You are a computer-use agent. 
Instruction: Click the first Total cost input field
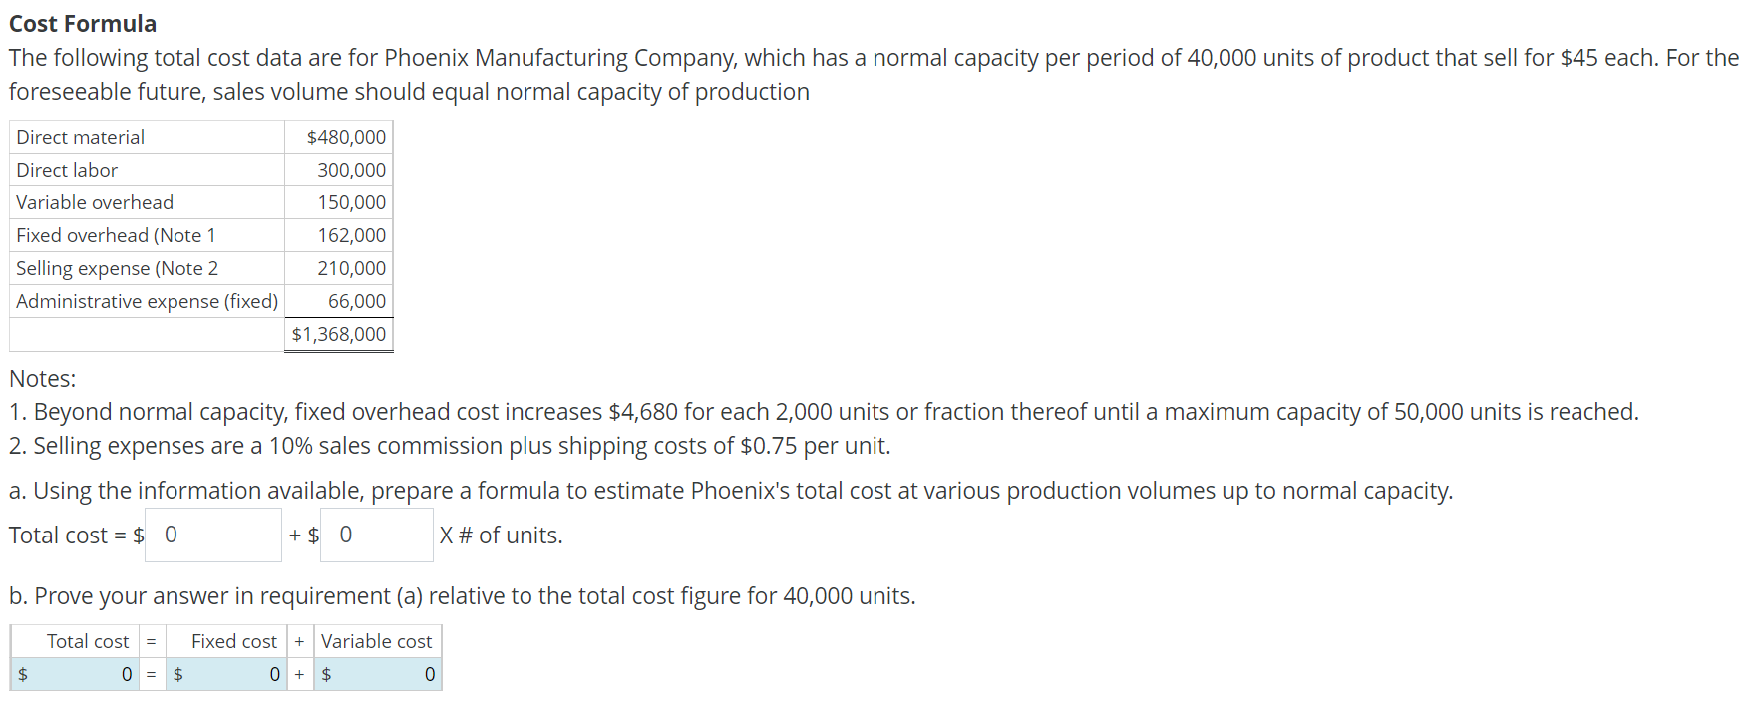212,535
